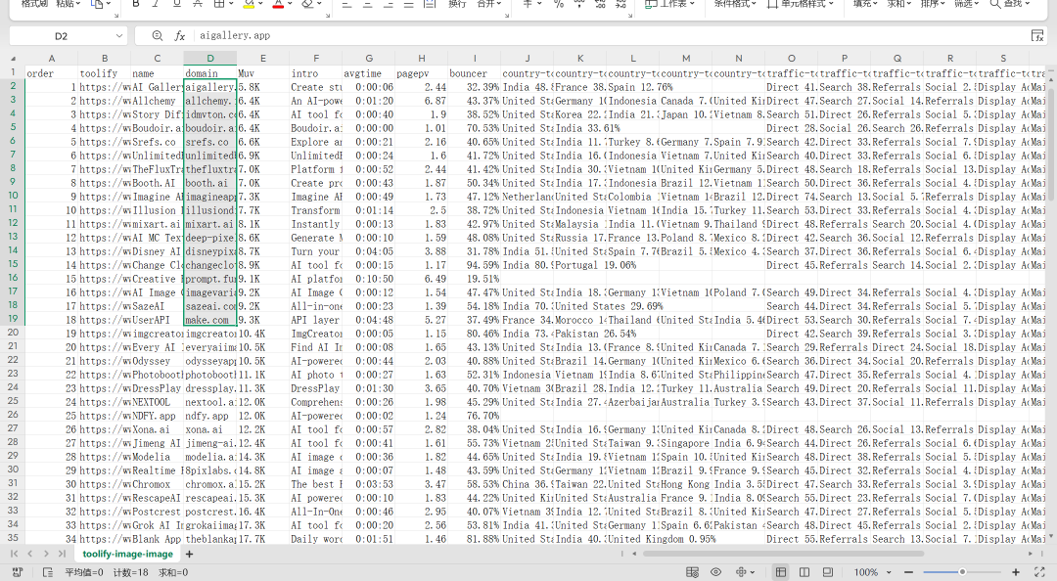This screenshot has height=581, width=1057.
Task: Click wrap text (换行) button
Action: tap(457, 4)
